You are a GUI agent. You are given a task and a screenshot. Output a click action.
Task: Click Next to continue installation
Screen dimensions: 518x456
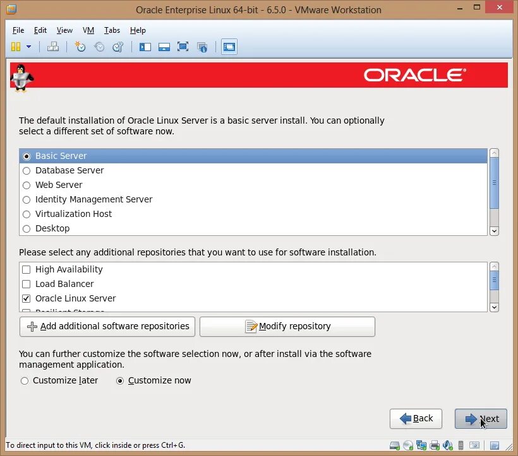tap(481, 419)
